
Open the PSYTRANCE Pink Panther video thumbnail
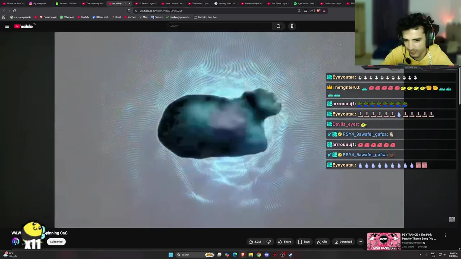[384, 242]
